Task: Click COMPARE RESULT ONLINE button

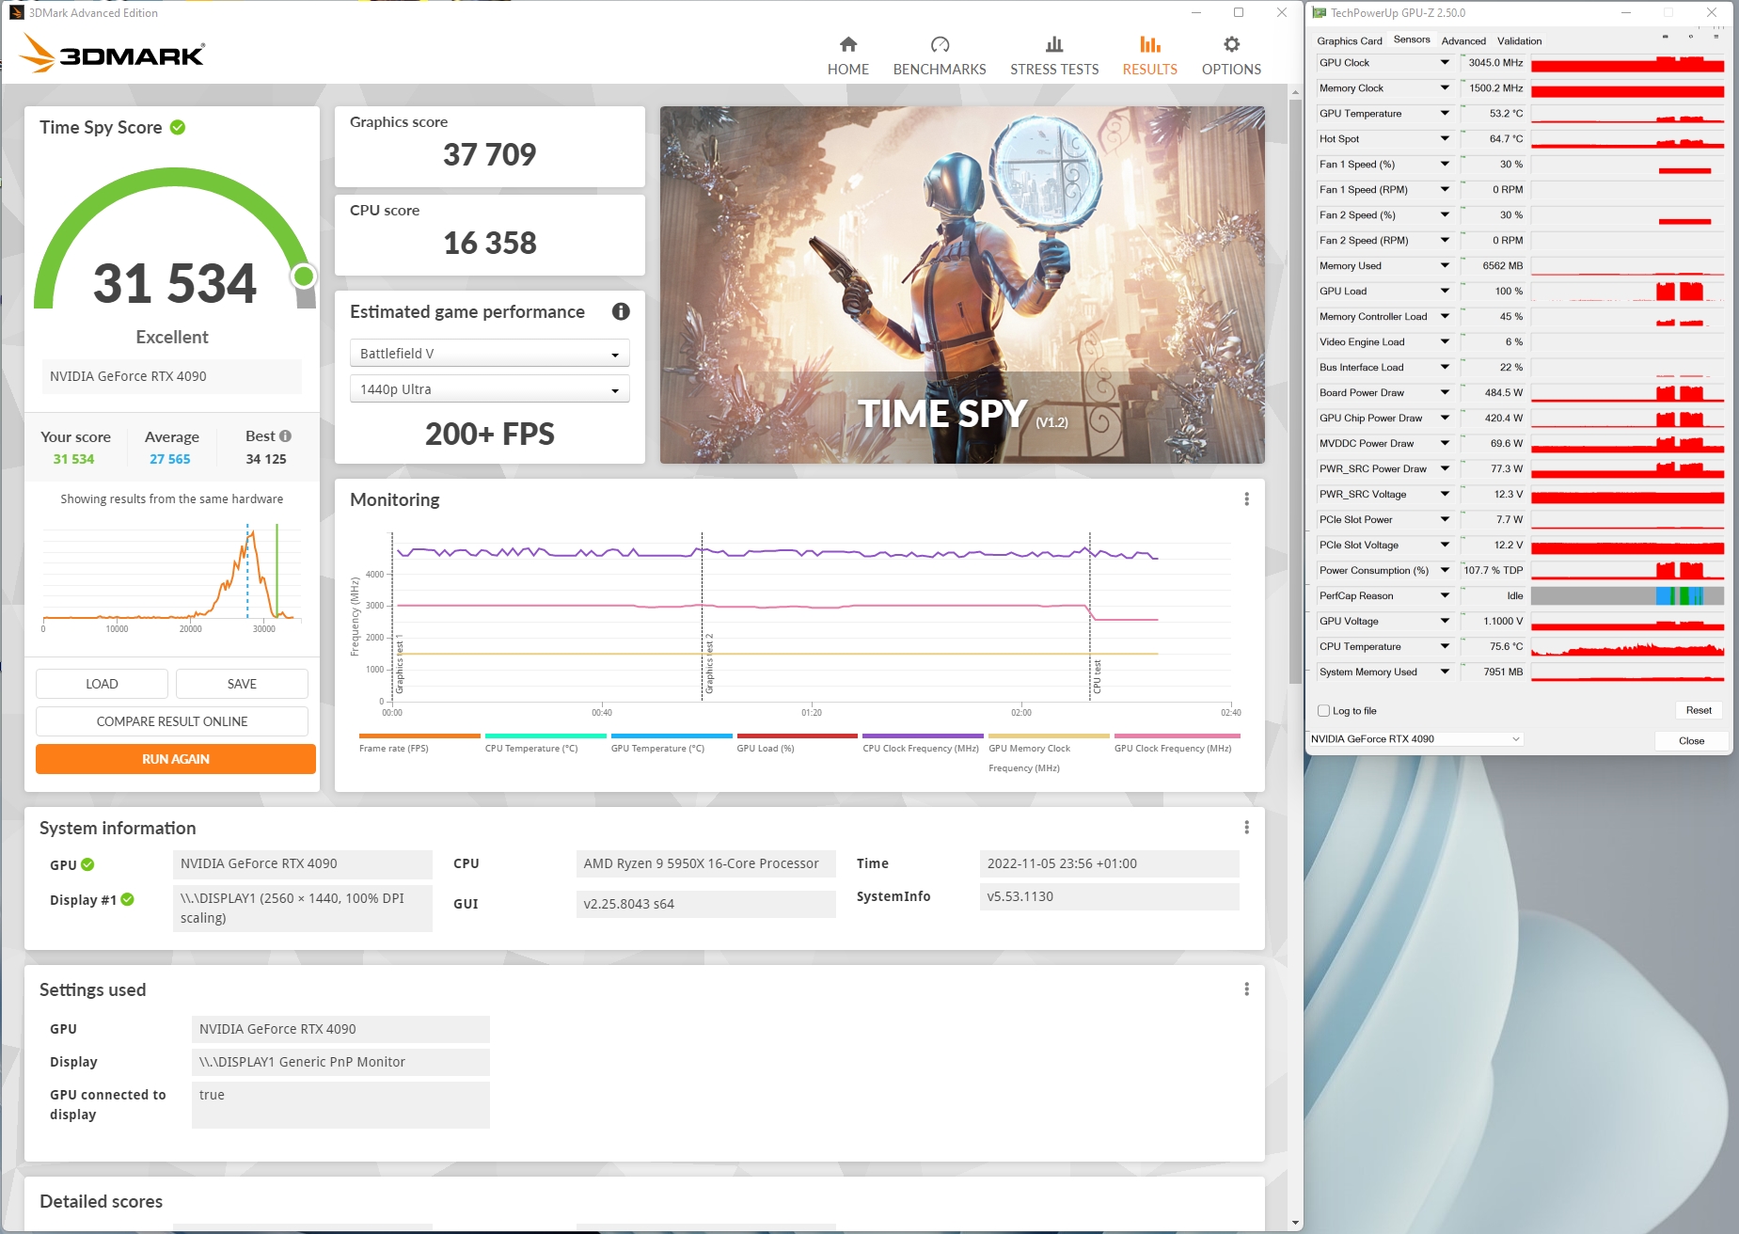Action: tap(172, 721)
